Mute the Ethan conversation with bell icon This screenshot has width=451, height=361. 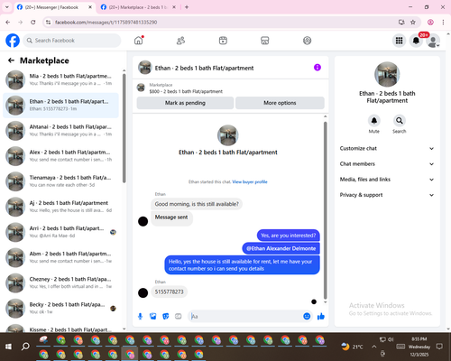point(374,121)
